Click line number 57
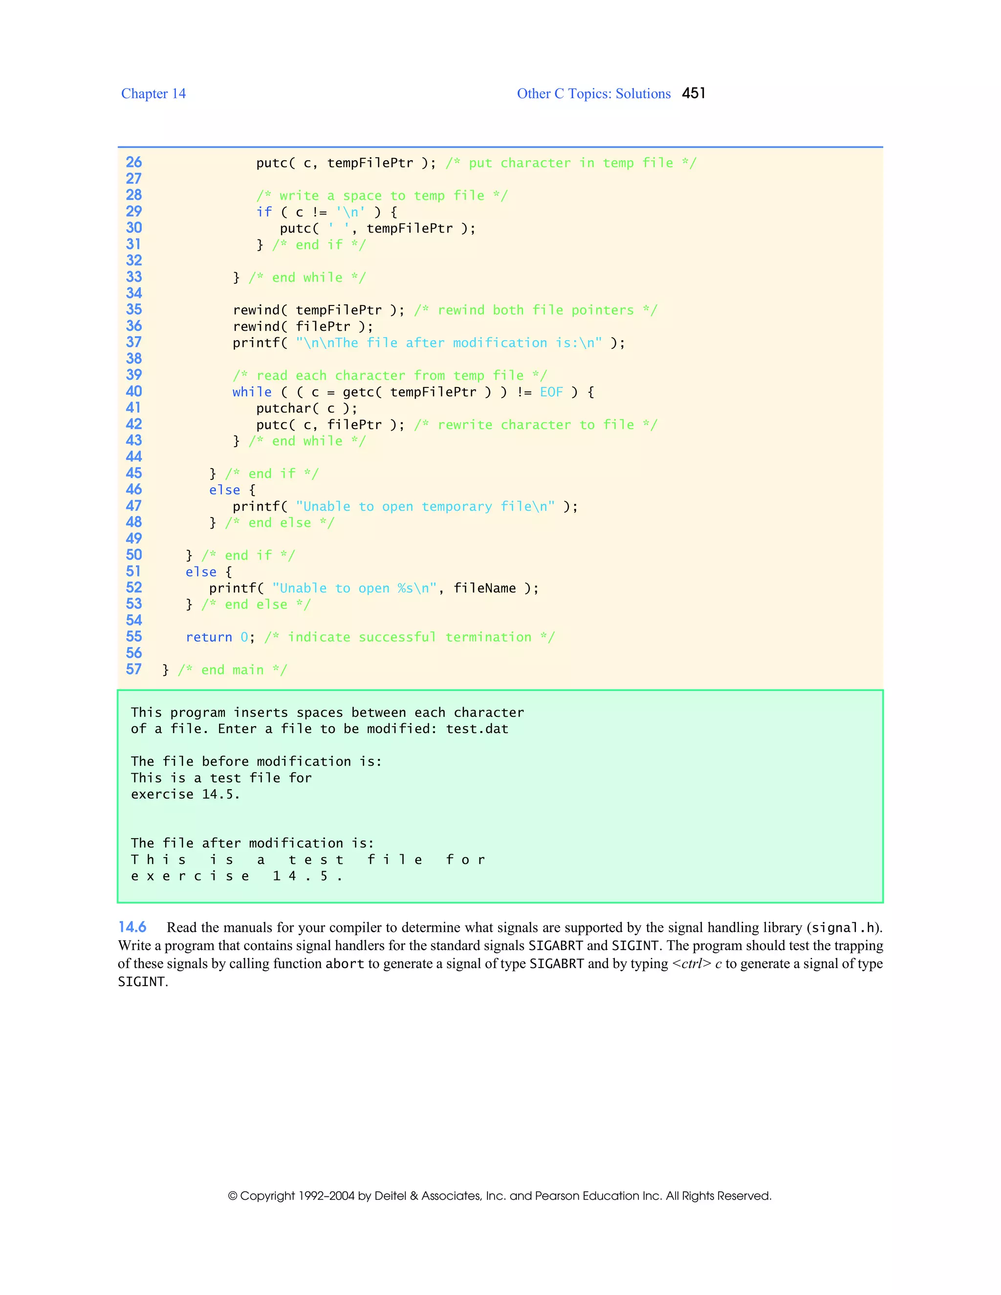Image resolution: width=1001 pixels, height=1295 pixels. (134, 669)
